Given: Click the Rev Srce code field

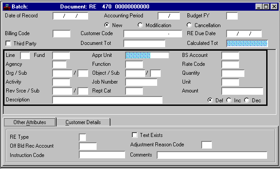Looking at the screenshot, I should [x=62, y=91].
